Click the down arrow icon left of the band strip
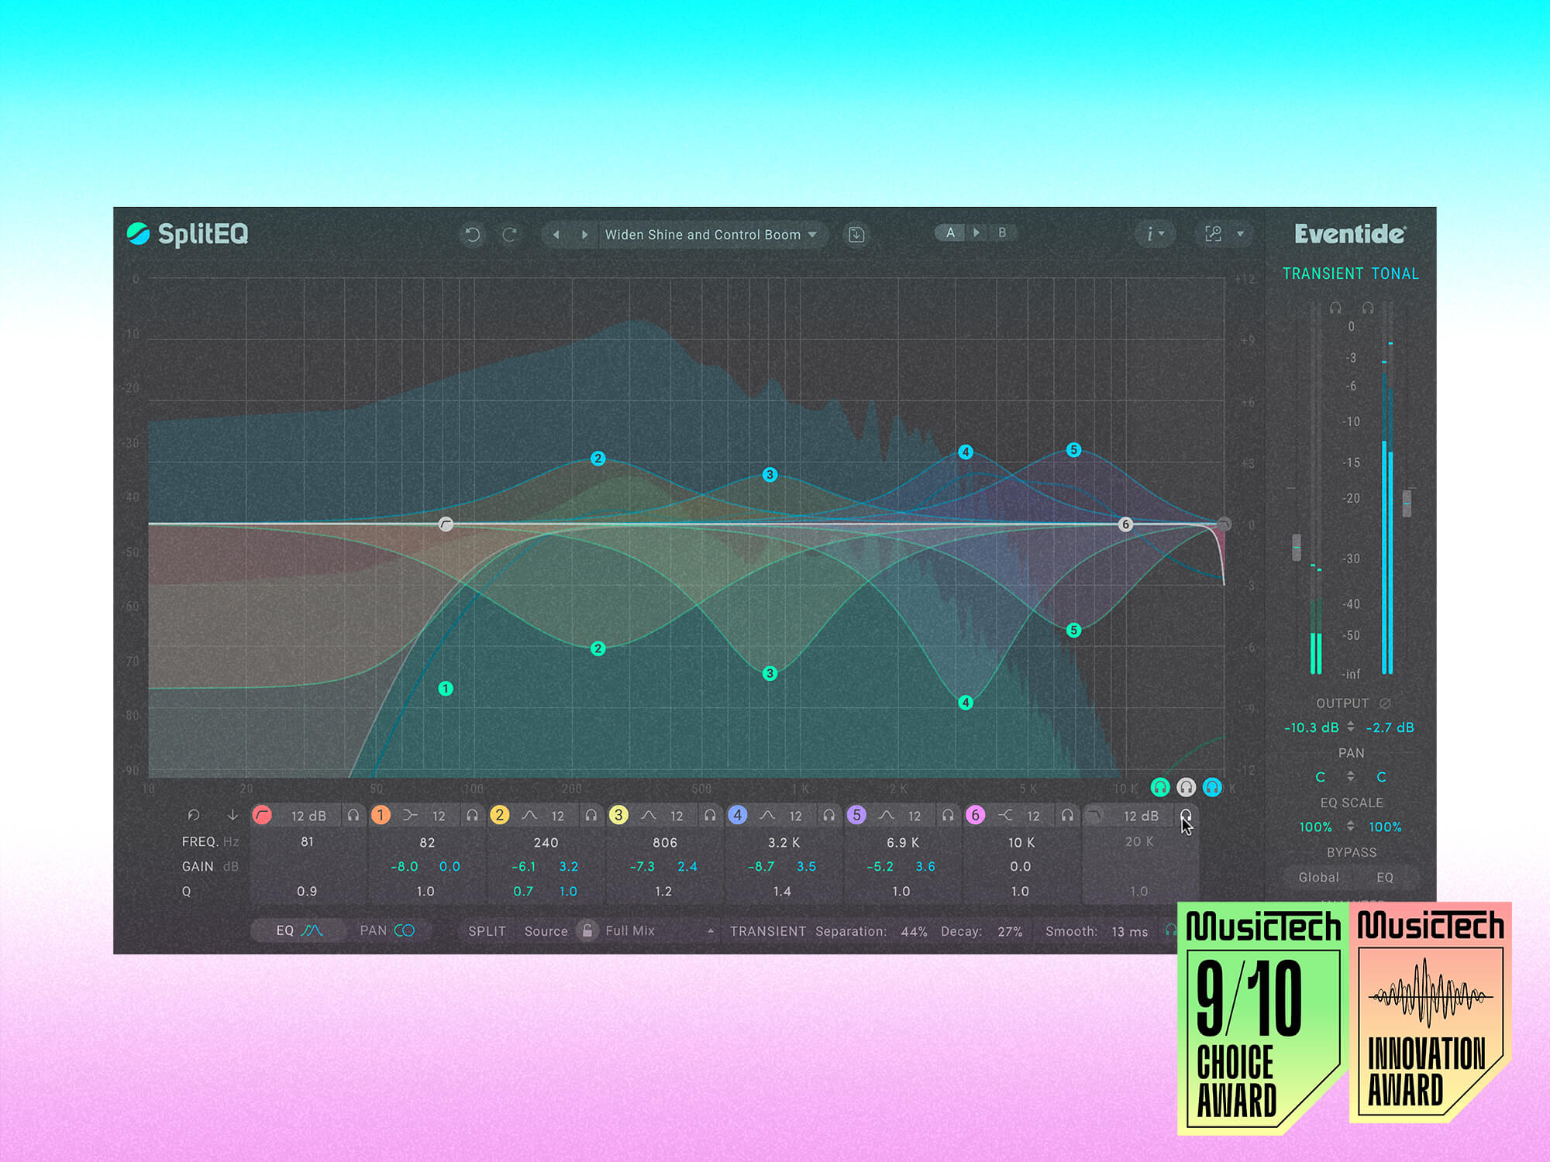The height and width of the screenshot is (1162, 1550). click(x=232, y=815)
